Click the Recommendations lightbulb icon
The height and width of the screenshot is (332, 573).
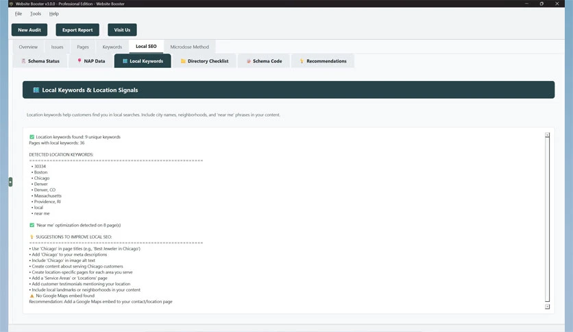[x=302, y=61]
